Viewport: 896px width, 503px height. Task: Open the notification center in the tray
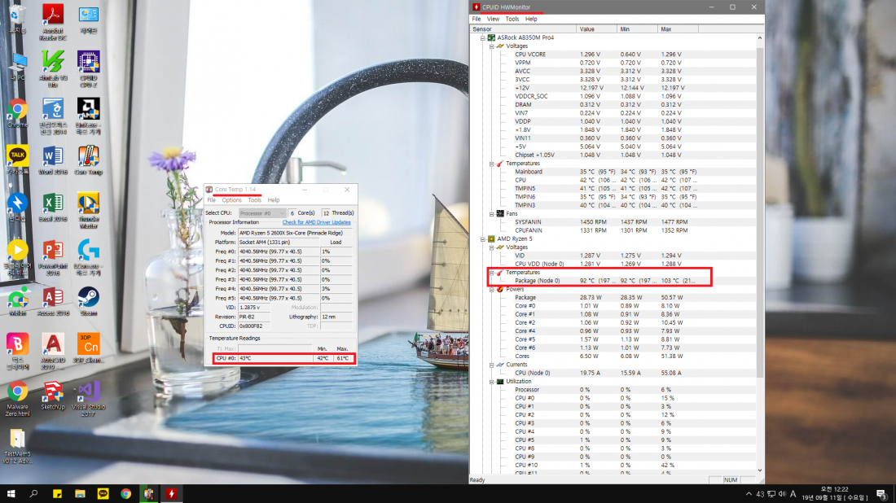(x=881, y=494)
